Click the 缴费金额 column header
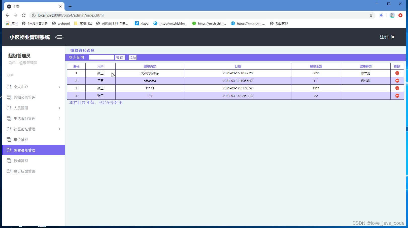 [x=316, y=66]
